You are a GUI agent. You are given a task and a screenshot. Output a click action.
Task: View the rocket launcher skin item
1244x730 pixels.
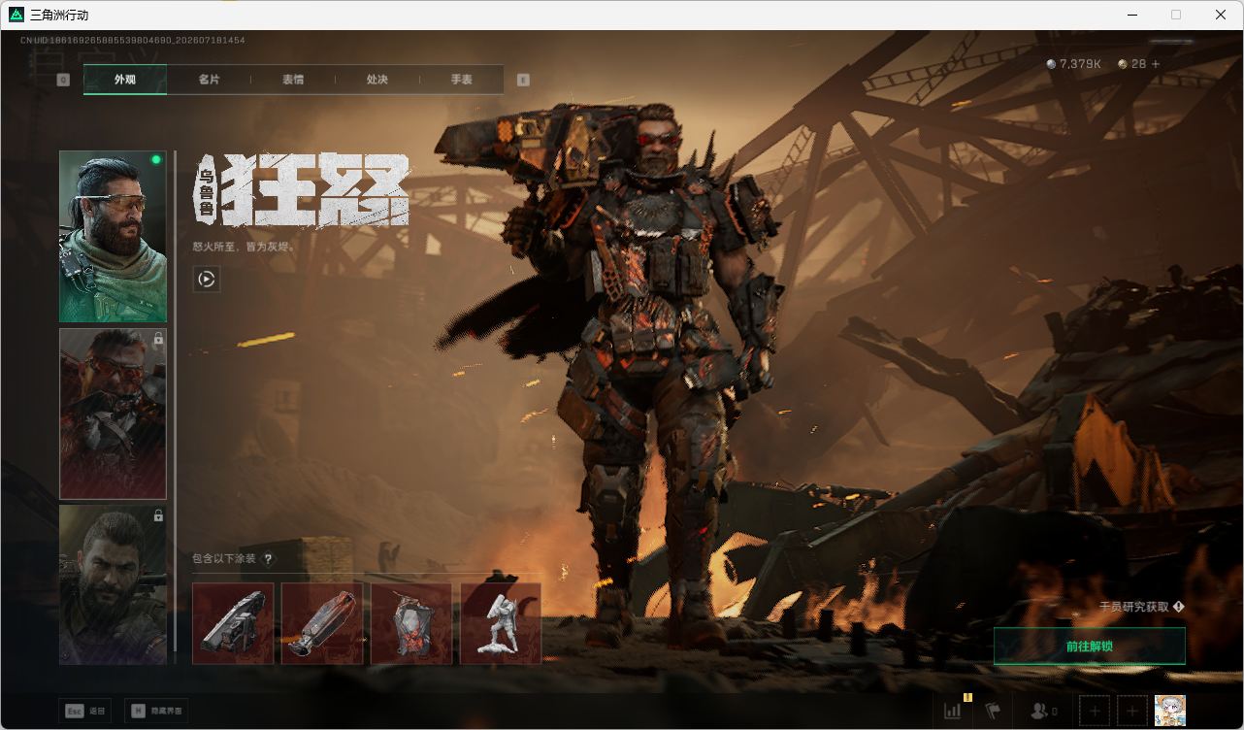pyautogui.click(x=233, y=623)
